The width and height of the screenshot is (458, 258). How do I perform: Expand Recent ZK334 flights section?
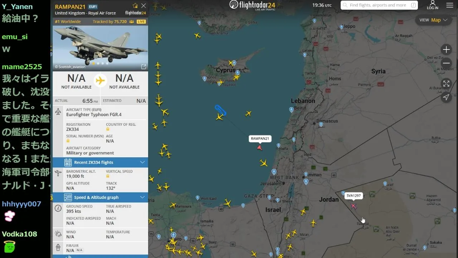100,162
